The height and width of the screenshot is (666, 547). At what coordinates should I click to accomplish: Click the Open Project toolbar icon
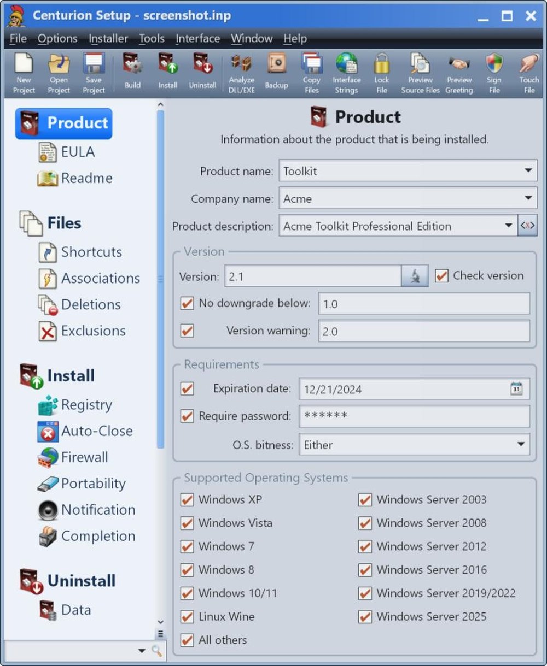pyautogui.click(x=59, y=74)
